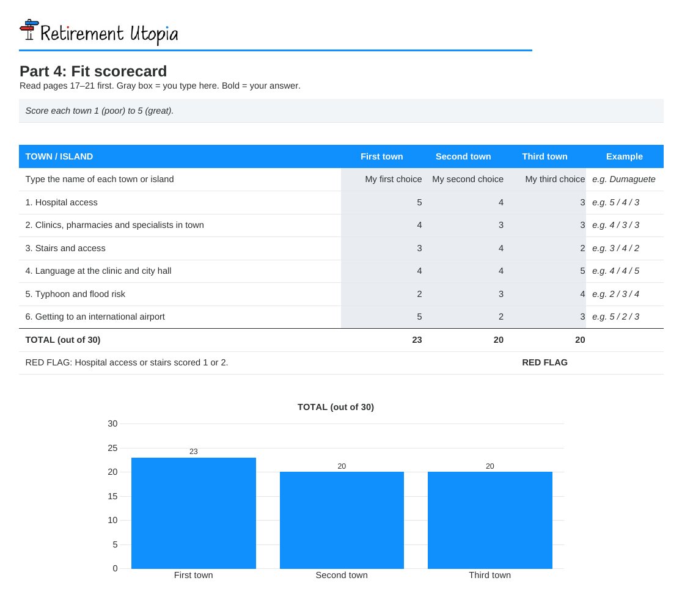Click the TOTAL (out of 30) row label

[x=62, y=340]
